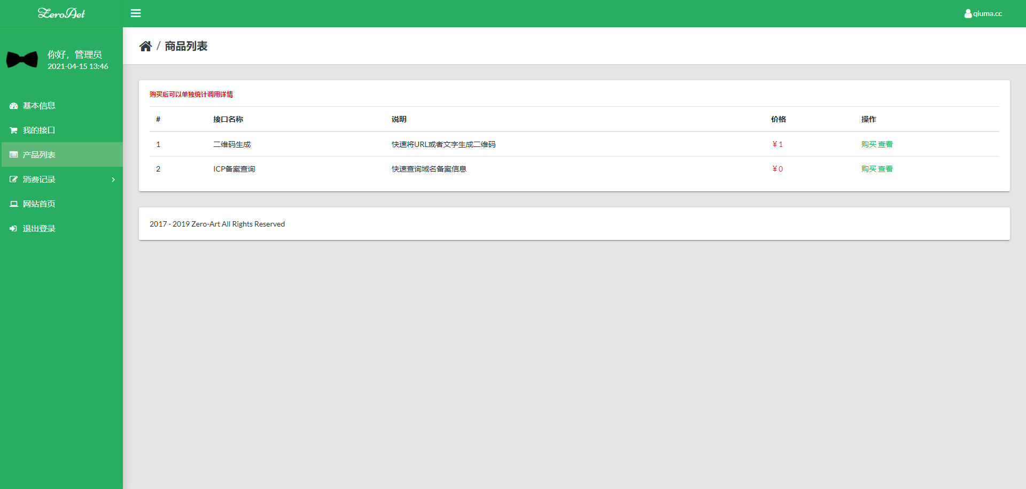This screenshot has height=489, width=1026.
Task: Click the footer text Zero-Art All Rights Reserved
Action: tap(238, 224)
